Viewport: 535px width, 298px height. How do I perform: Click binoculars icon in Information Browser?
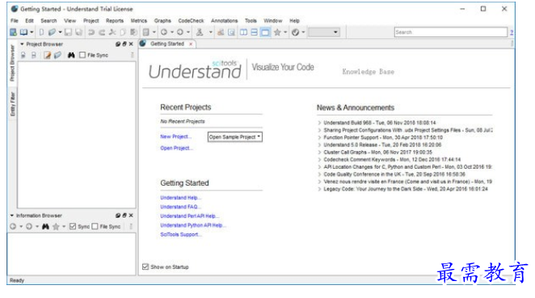(x=45, y=226)
